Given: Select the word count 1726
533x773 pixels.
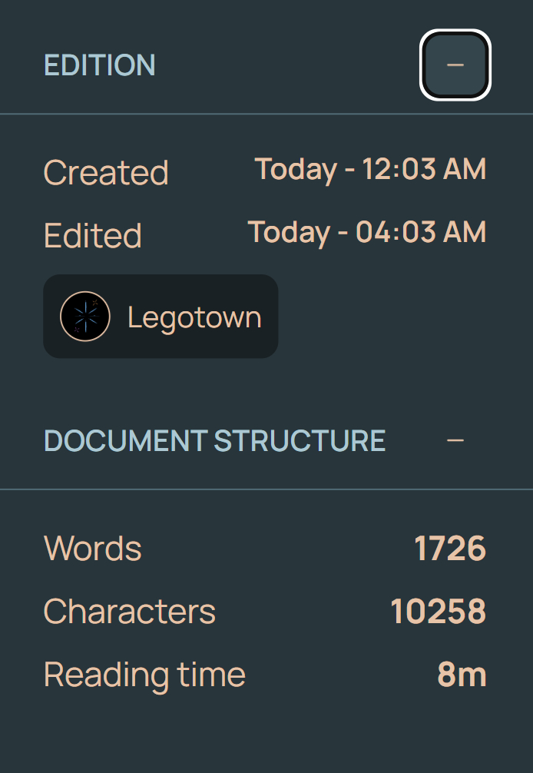Looking at the screenshot, I should click(450, 549).
